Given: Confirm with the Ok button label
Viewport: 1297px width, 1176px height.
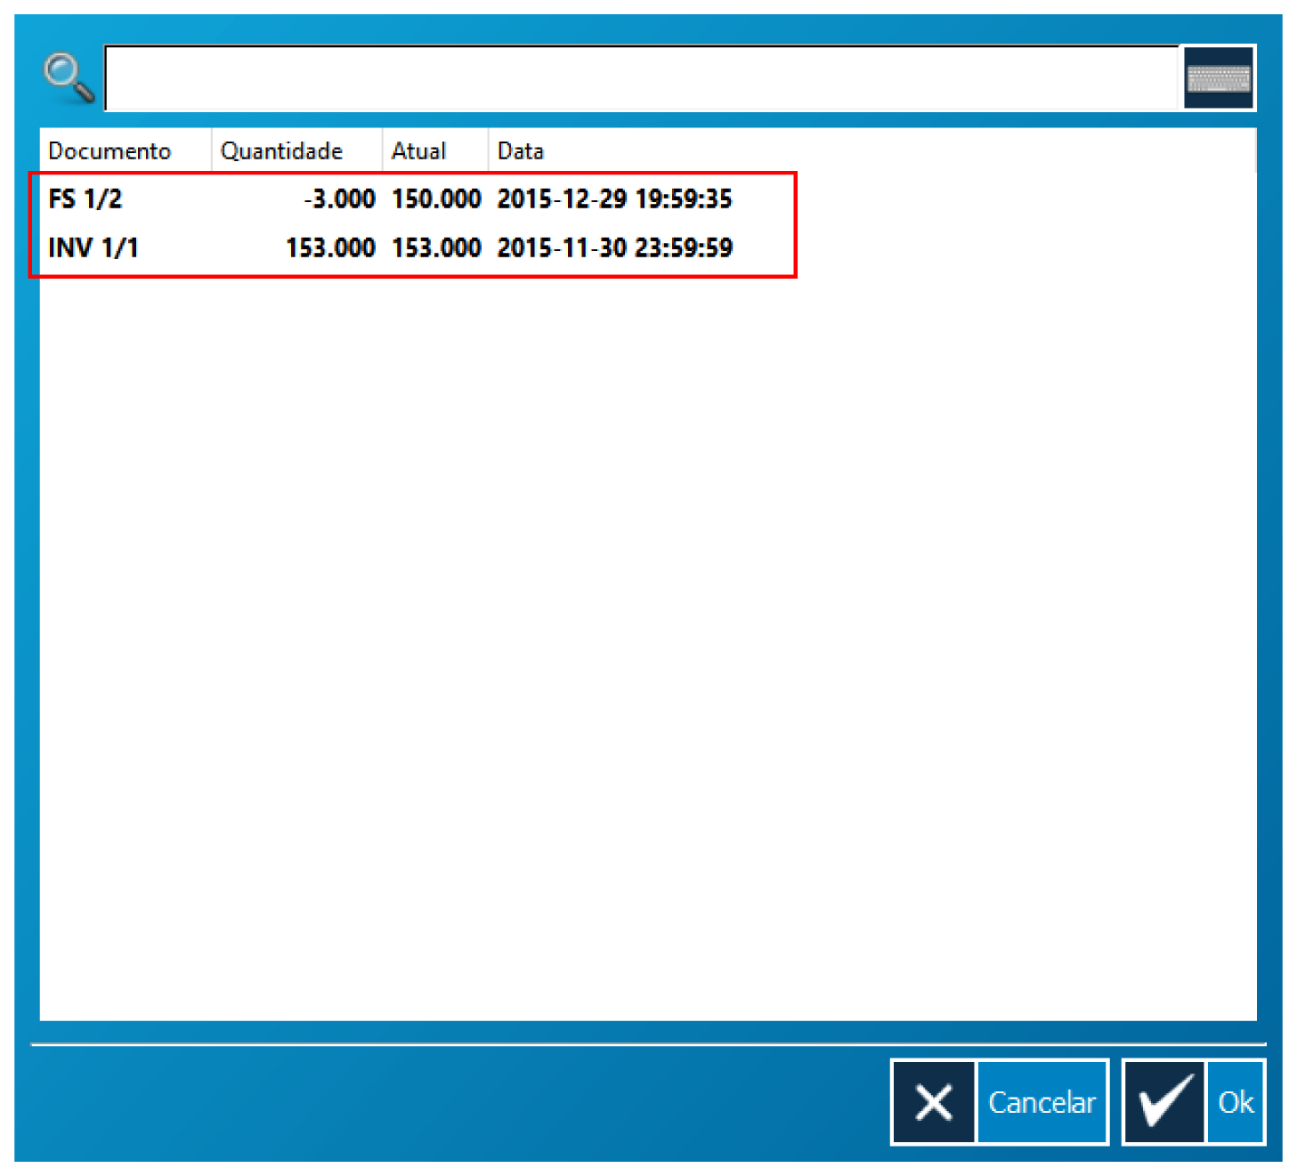Looking at the screenshot, I should [1236, 1102].
